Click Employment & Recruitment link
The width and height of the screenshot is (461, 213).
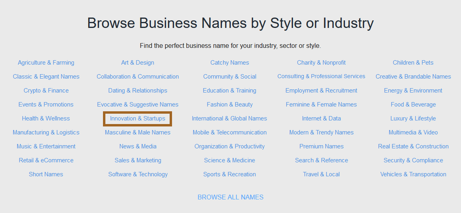coord(321,91)
